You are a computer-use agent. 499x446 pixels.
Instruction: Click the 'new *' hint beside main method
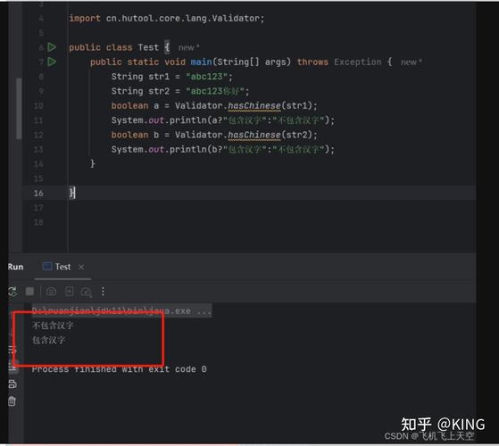coord(412,62)
